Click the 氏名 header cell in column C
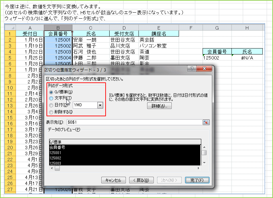 [x=91, y=34]
